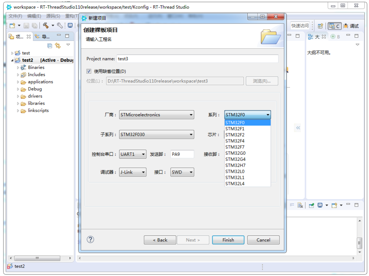Select the applications folder

pos(41,82)
